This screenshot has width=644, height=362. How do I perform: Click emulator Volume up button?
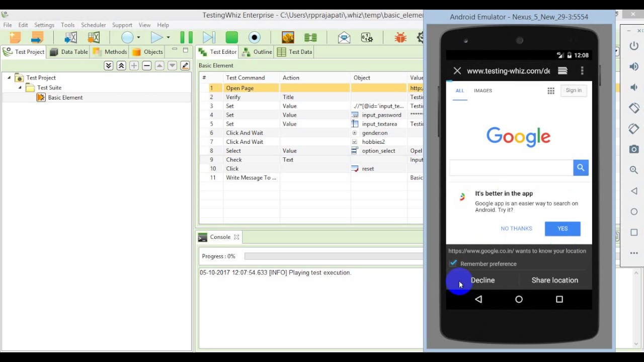click(x=634, y=66)
